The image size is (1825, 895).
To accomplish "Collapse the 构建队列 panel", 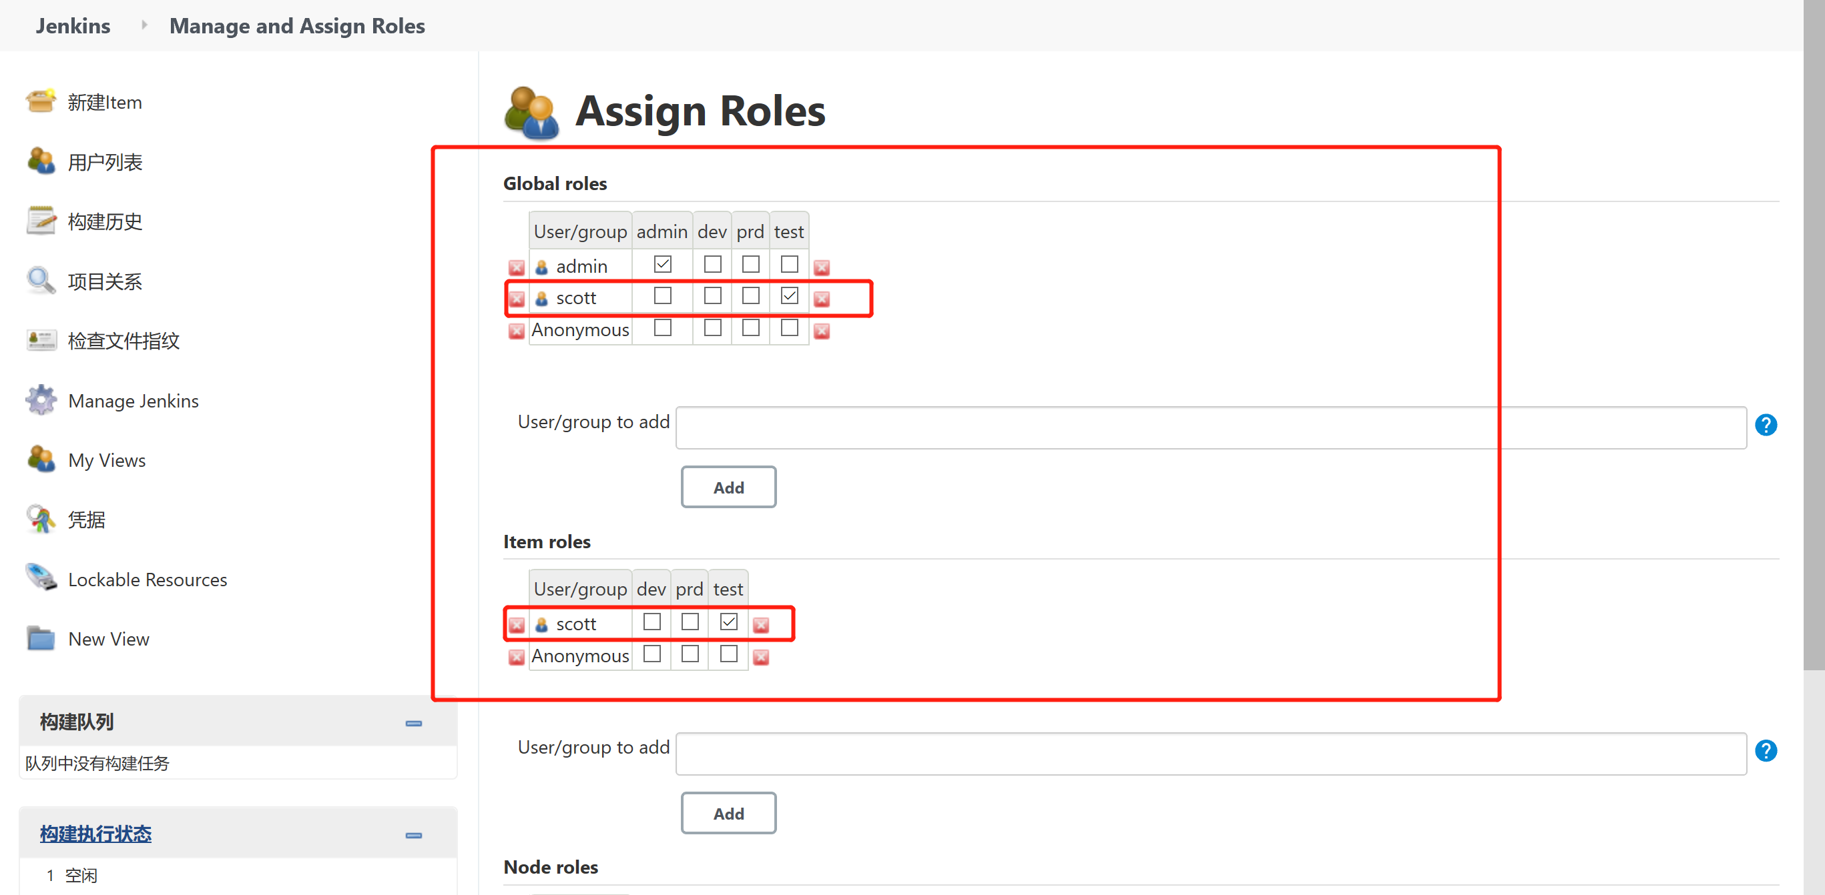I will [x=414, y=723].
